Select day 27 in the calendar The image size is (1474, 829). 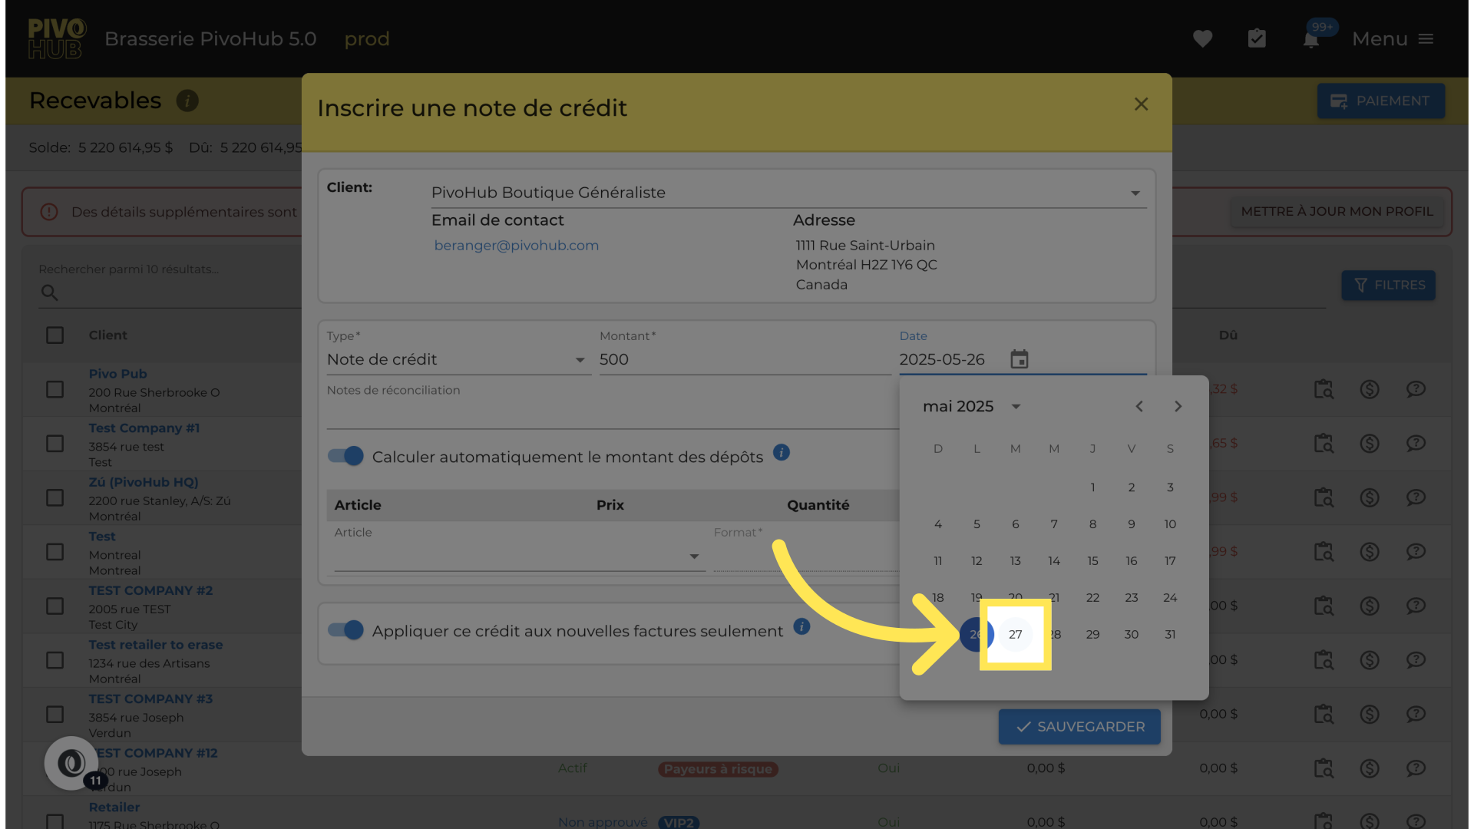[x=1015, y=635]
